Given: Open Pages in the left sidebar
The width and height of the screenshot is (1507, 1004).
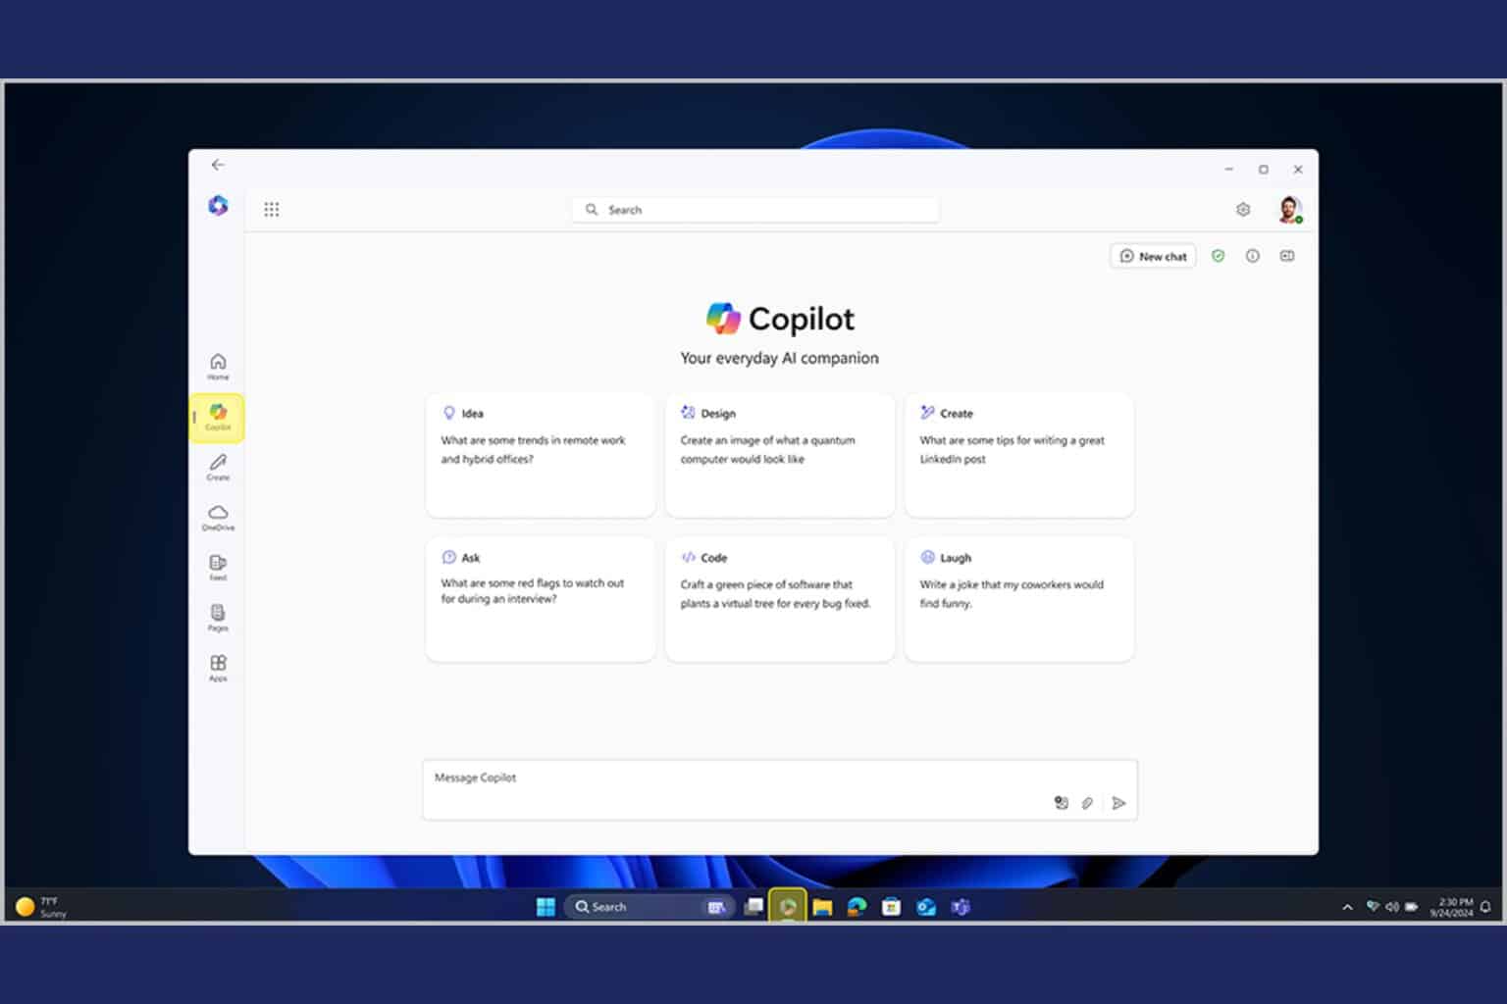Looking at the screenshot, I should [218, 618].
